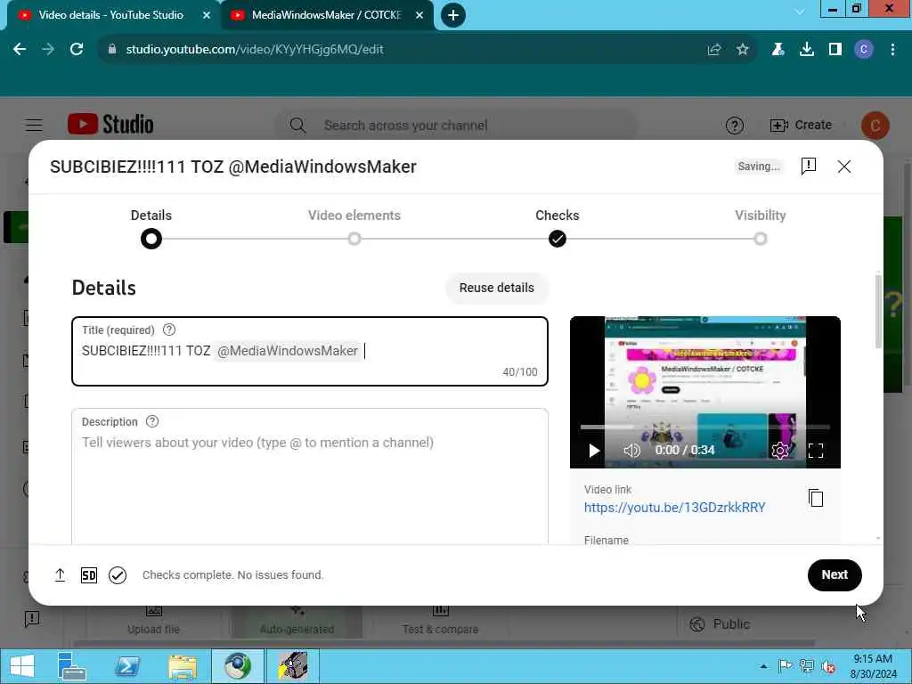Screen dimensions: 912x684
Task: Mute the preview volume icon
Action: (x=631, y=451)
